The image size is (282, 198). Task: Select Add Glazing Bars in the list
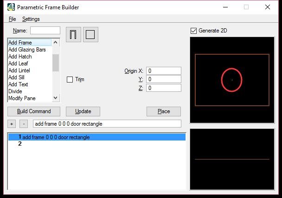click(x=30, y=50)
